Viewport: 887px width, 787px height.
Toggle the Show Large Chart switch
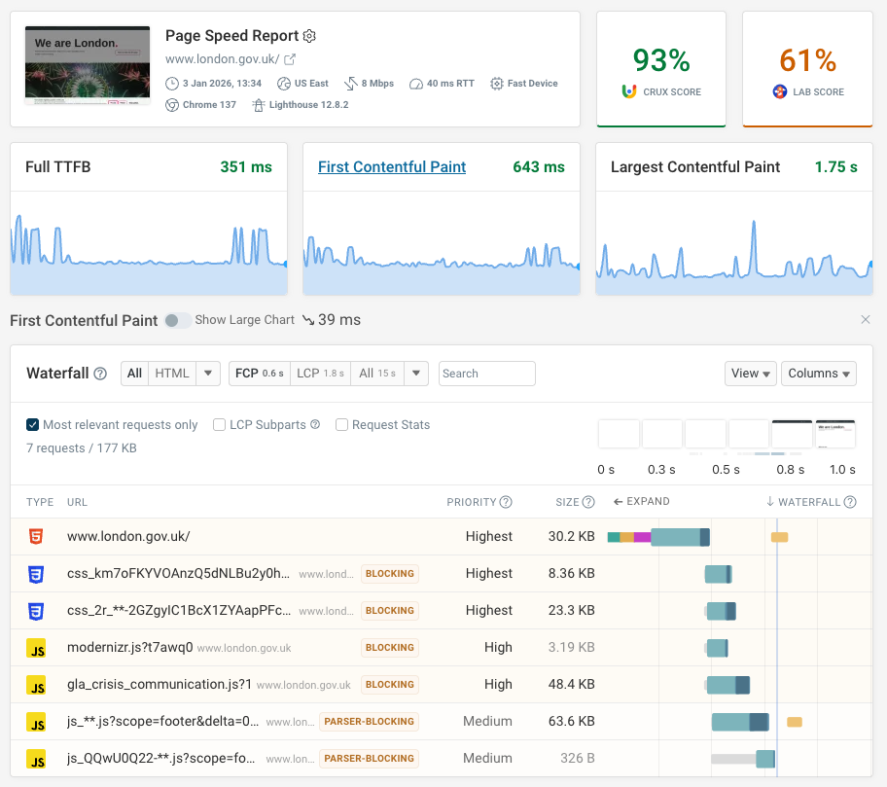176,320
